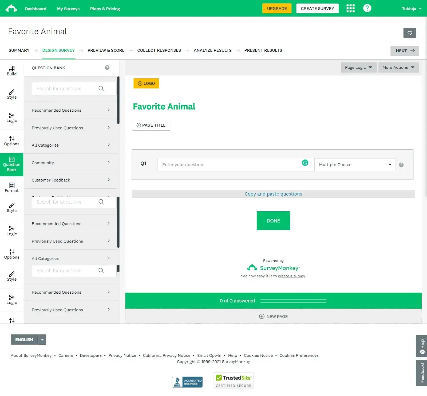Viewport: 427px width, 396px height.
Task: Click the Grammarly icon in the question field
Action: (305, 162)
